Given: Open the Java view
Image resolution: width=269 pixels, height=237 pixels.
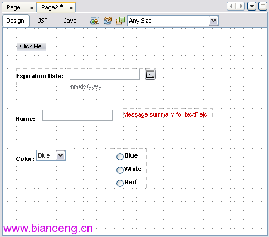Looking at the screenshot, I should coord(70,21).
